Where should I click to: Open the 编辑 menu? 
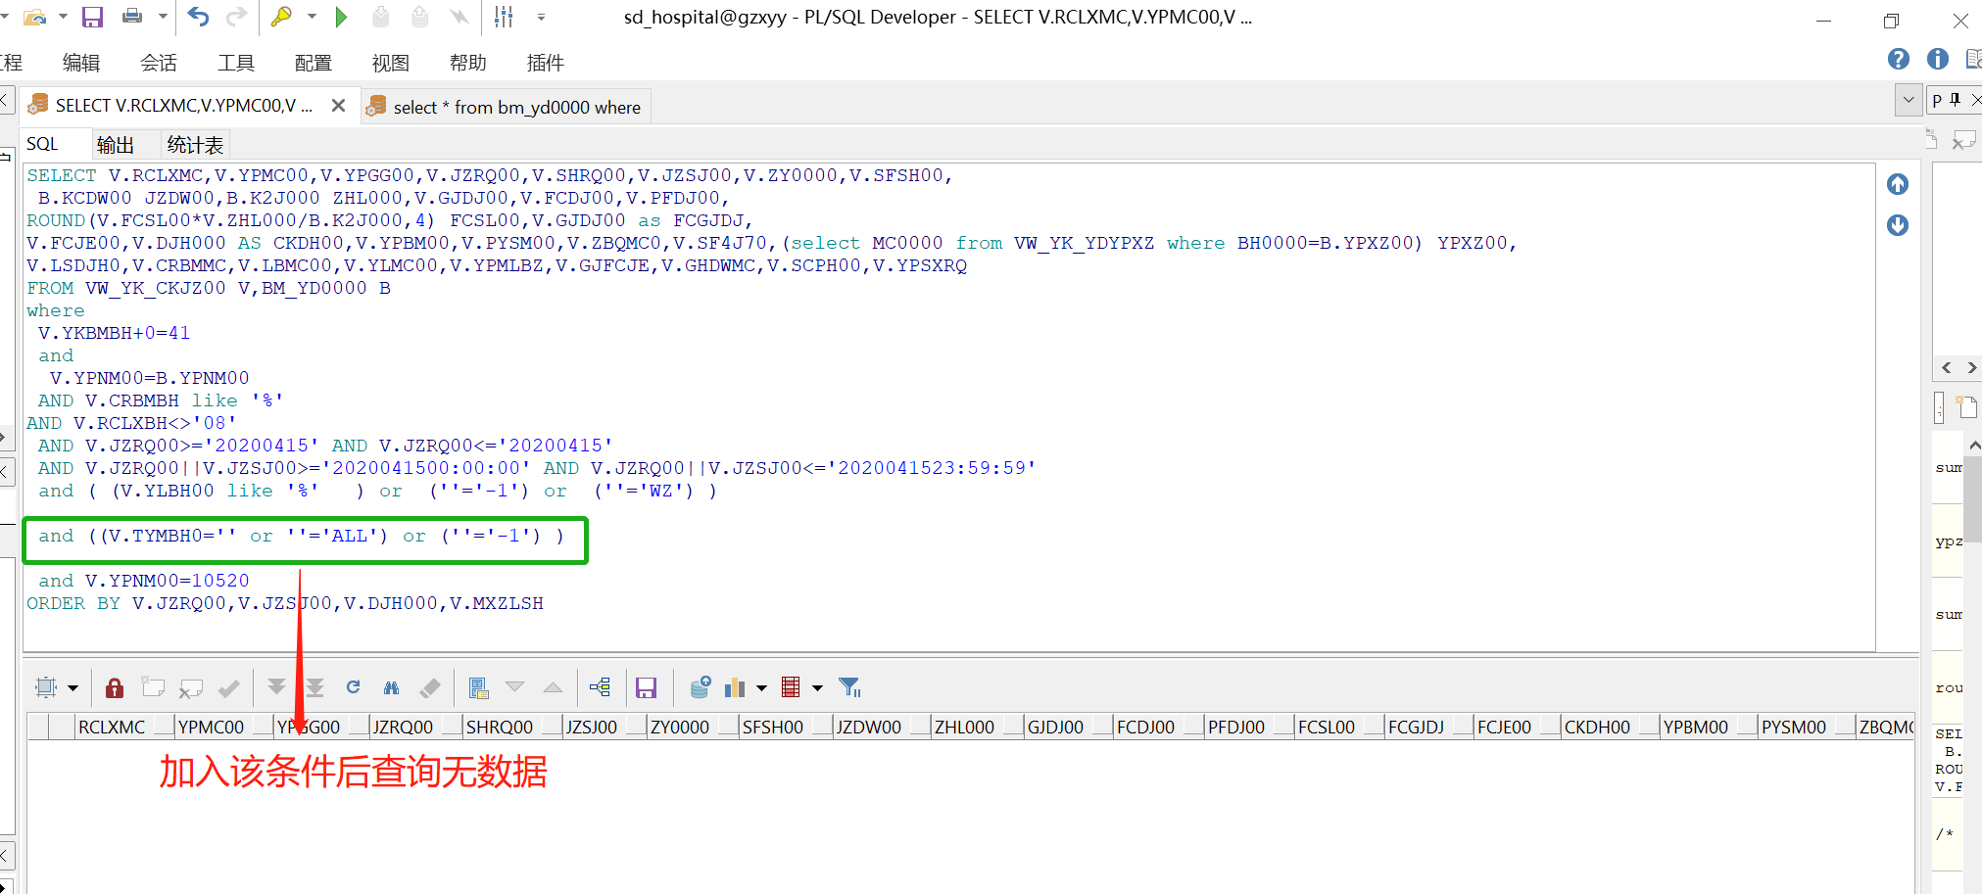81,63
